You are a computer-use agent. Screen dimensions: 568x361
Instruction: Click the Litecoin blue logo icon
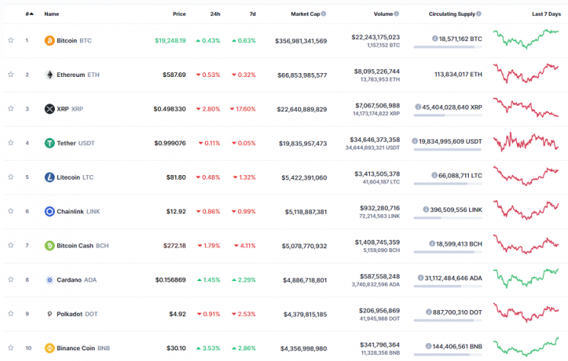tap(50, 177)
